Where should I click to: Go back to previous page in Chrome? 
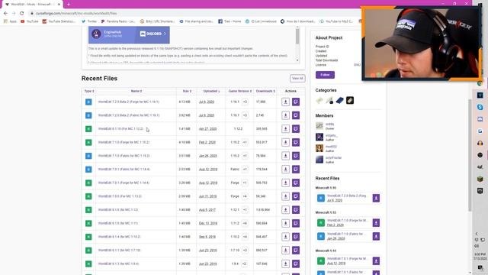click(x=5, y=14)
